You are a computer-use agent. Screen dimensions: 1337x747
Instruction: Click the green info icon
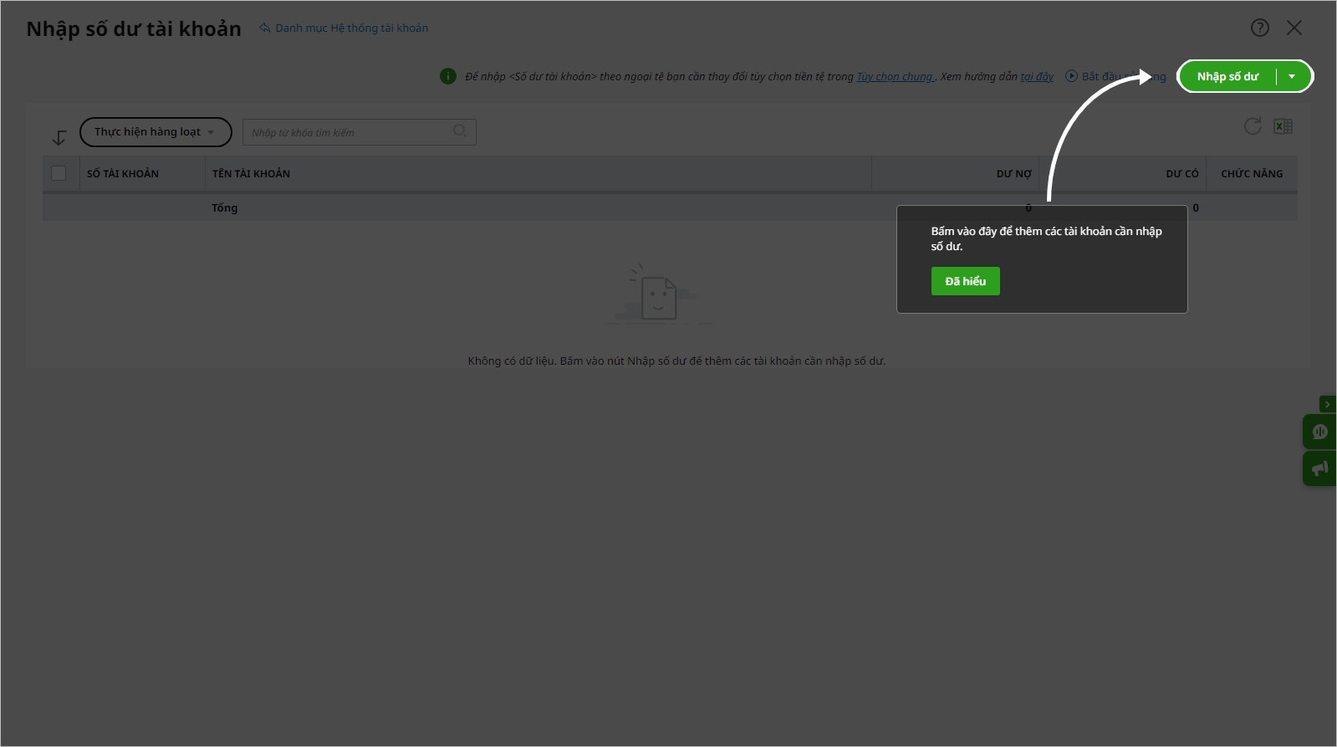pos(448,76)
